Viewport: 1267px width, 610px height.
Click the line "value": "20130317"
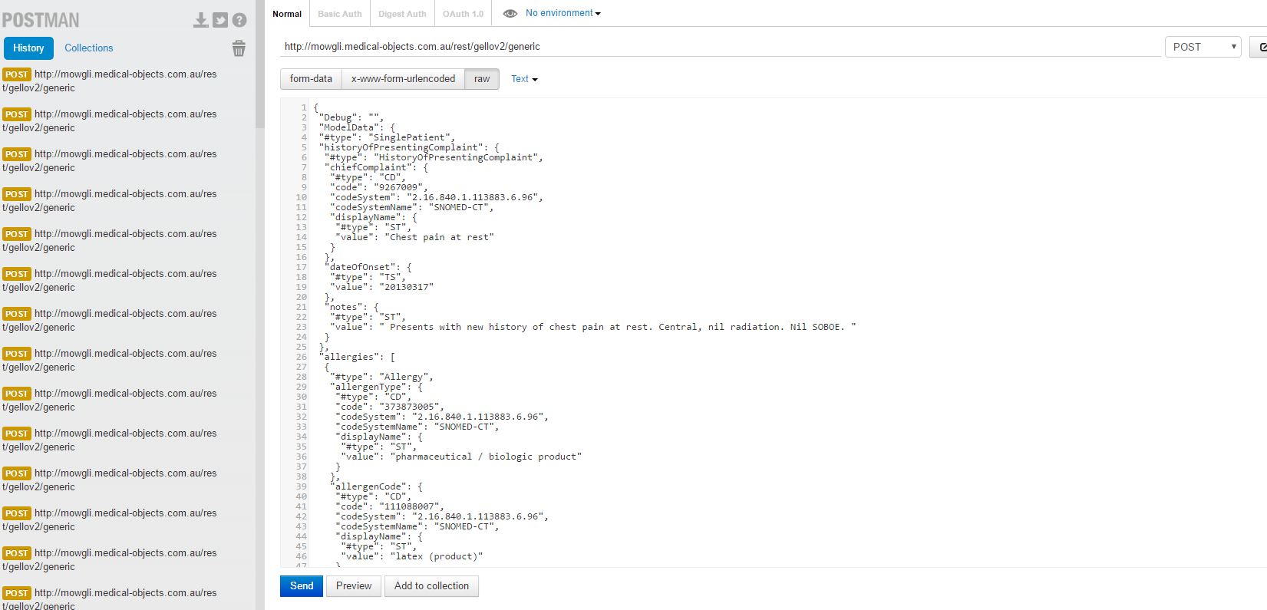pos(381,287)
